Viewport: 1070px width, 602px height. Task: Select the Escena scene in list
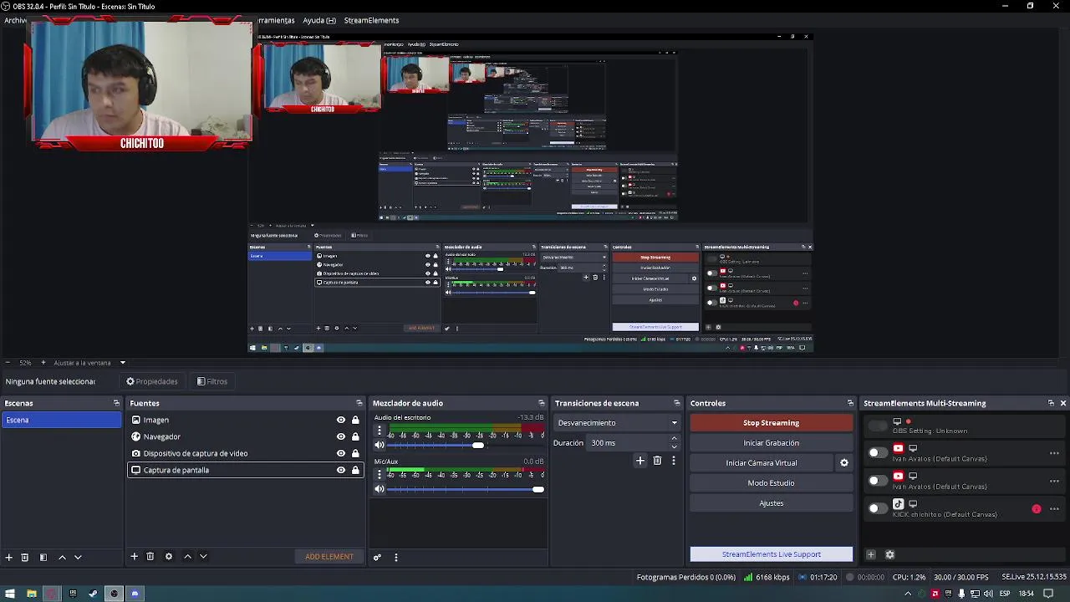62,420
